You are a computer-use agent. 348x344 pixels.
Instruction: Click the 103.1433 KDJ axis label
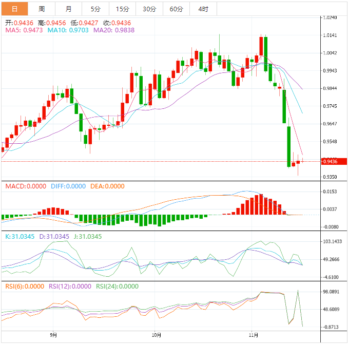click(332, 242)
